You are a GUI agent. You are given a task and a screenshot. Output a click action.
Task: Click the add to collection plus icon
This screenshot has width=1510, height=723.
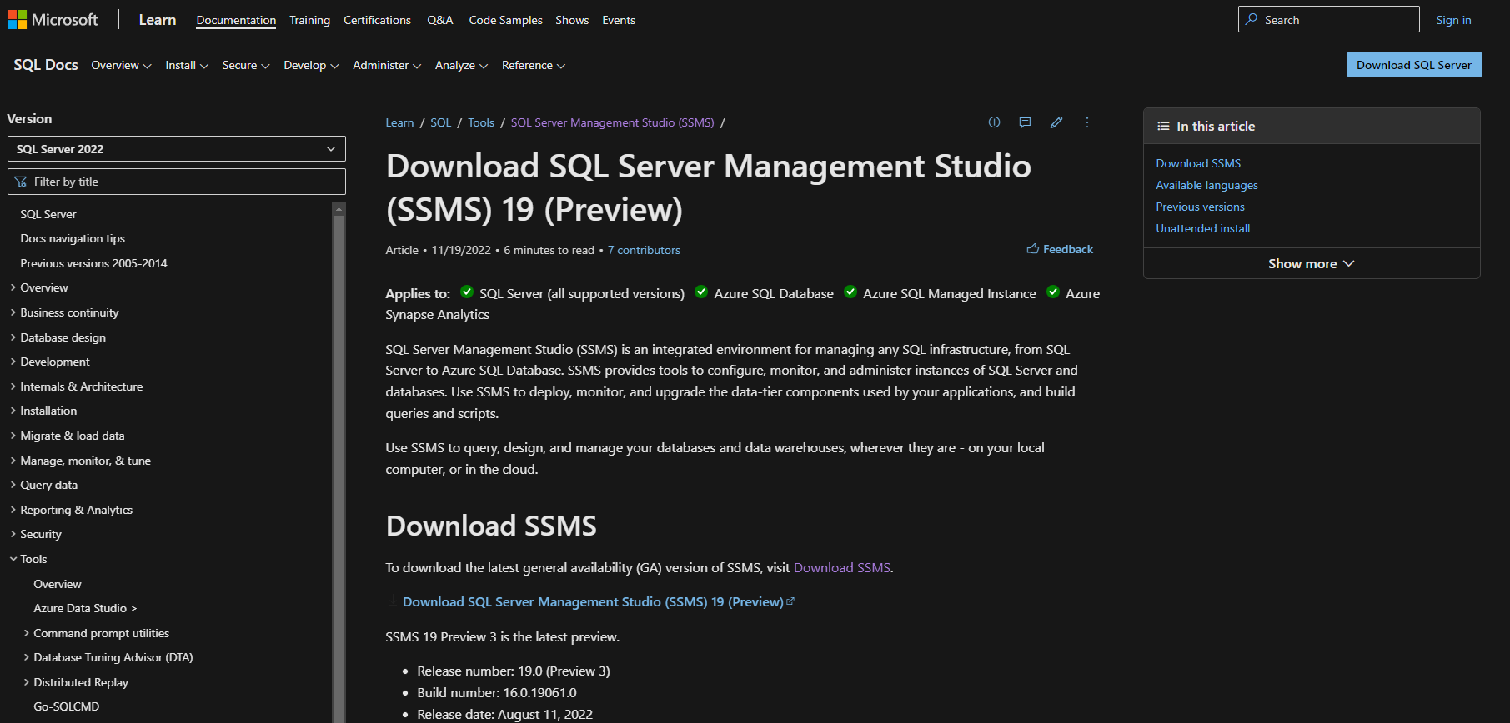point(994,122)
